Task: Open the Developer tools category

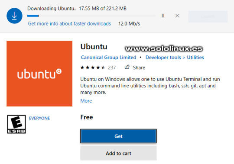Action: coord(163,58)
